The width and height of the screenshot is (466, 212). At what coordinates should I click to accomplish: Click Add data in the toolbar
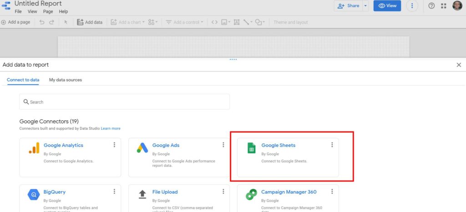coord(90,22)
